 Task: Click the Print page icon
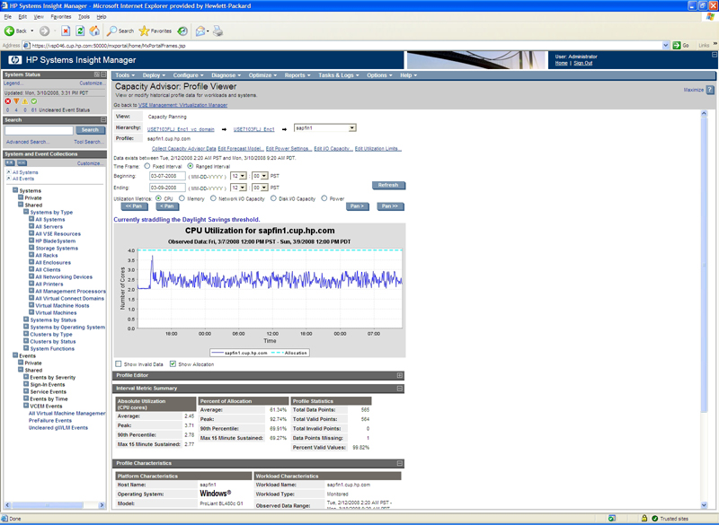pos(217,31)
